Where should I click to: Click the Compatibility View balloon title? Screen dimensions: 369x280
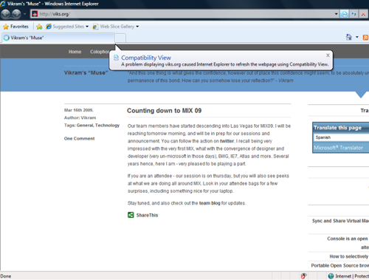point(146,58)
